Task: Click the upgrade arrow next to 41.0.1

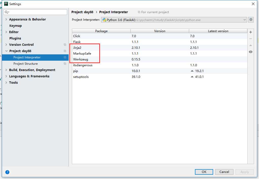Action: tap(192, 77)
